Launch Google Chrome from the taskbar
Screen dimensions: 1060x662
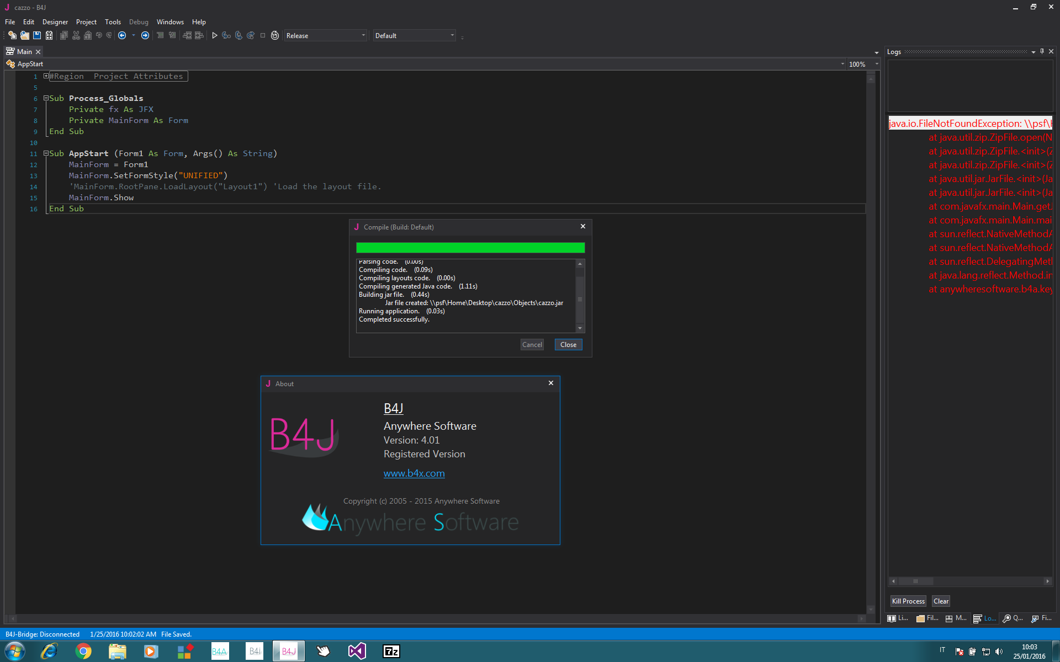click(x=83, y=651)
